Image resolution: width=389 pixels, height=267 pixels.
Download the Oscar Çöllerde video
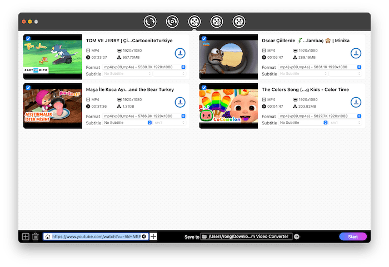click(356, 53)
